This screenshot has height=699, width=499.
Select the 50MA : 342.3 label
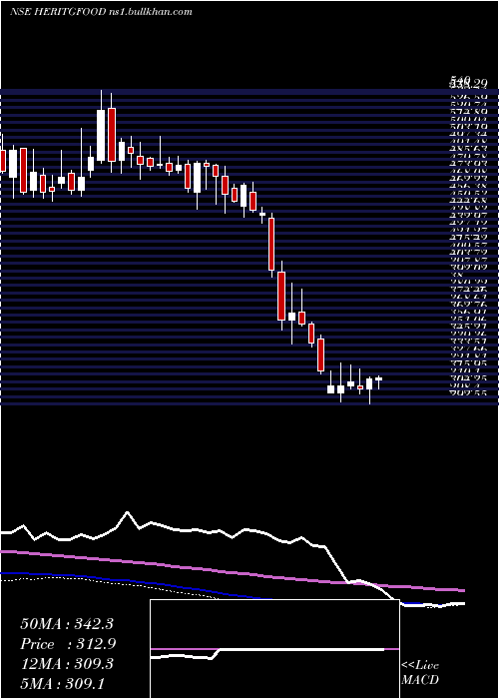point(67,624)
